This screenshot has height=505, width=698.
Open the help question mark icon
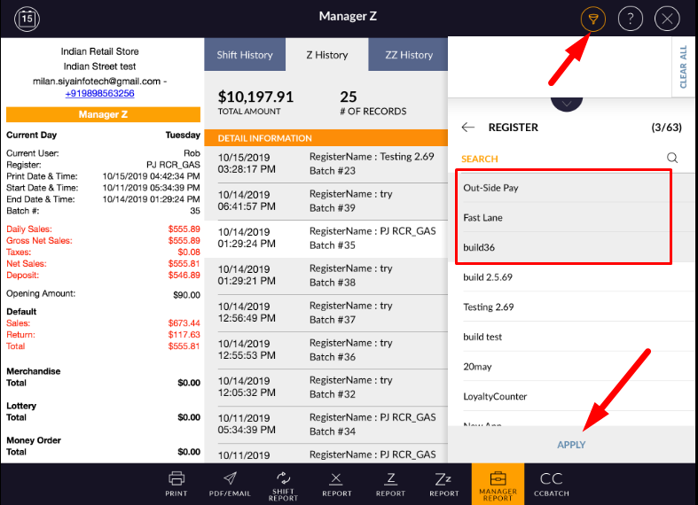(630, 19)
